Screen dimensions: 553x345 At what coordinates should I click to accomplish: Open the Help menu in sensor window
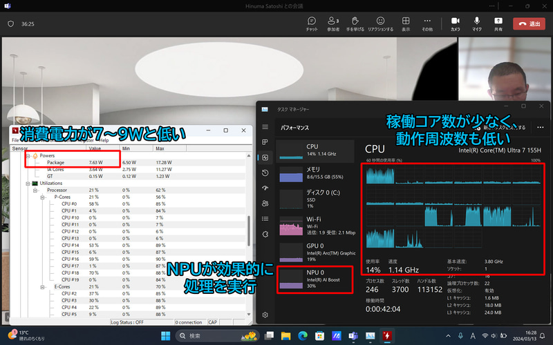104,140
